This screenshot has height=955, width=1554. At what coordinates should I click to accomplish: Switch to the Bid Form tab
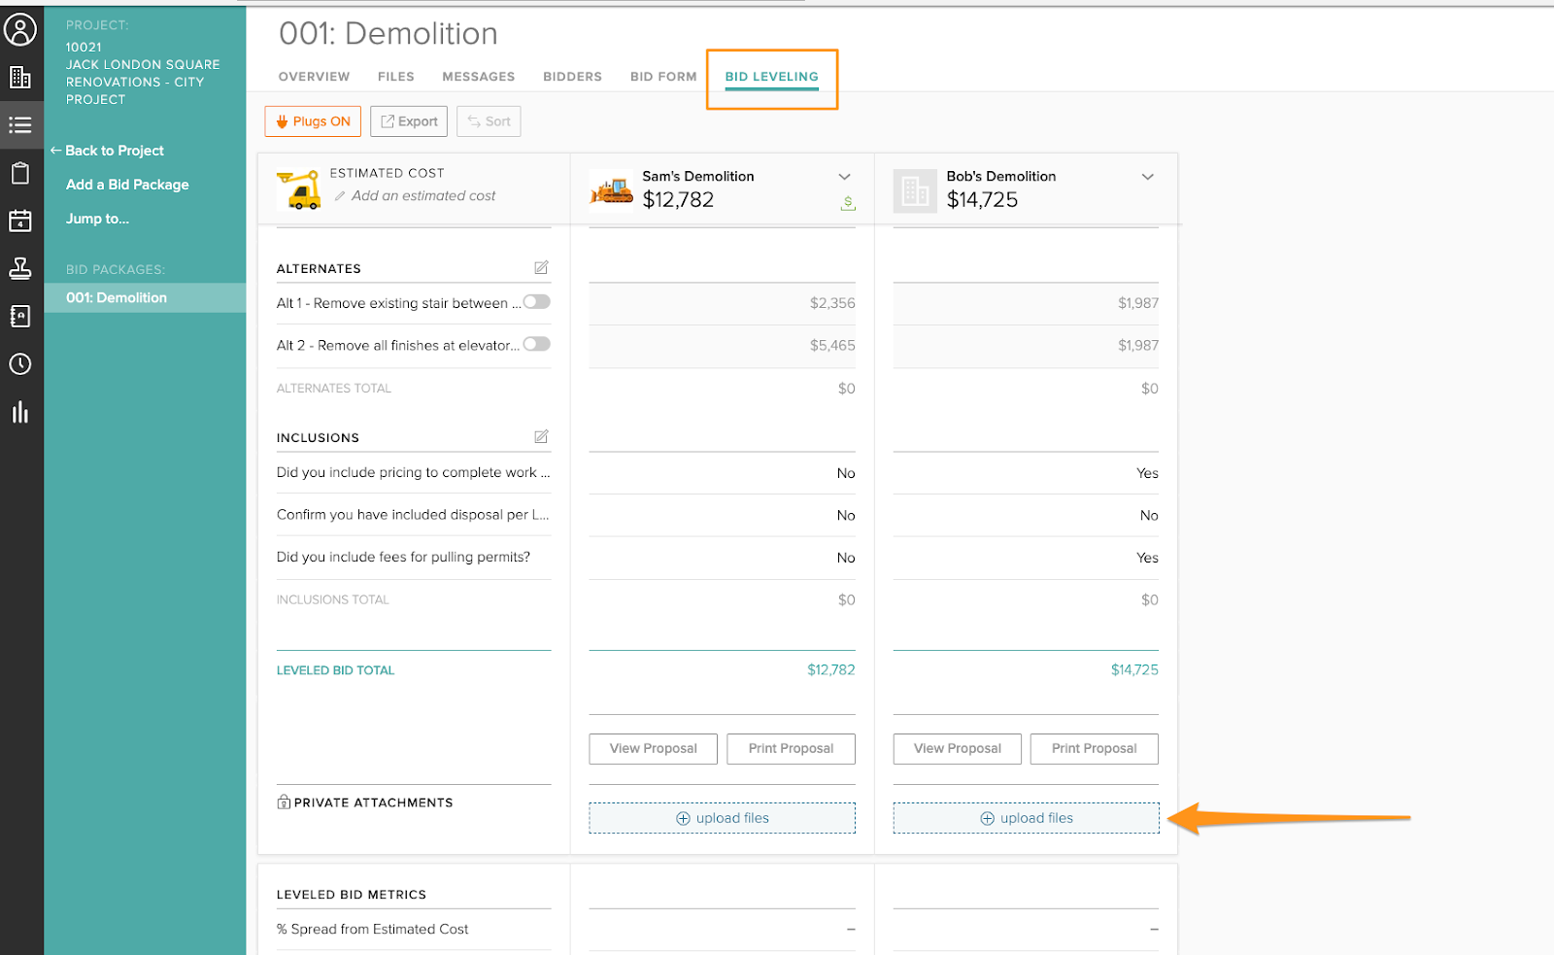(x=662, y=77)
